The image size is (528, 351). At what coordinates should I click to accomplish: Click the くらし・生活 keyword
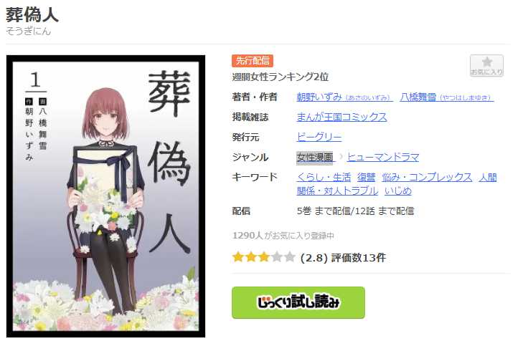pos(324,177)
